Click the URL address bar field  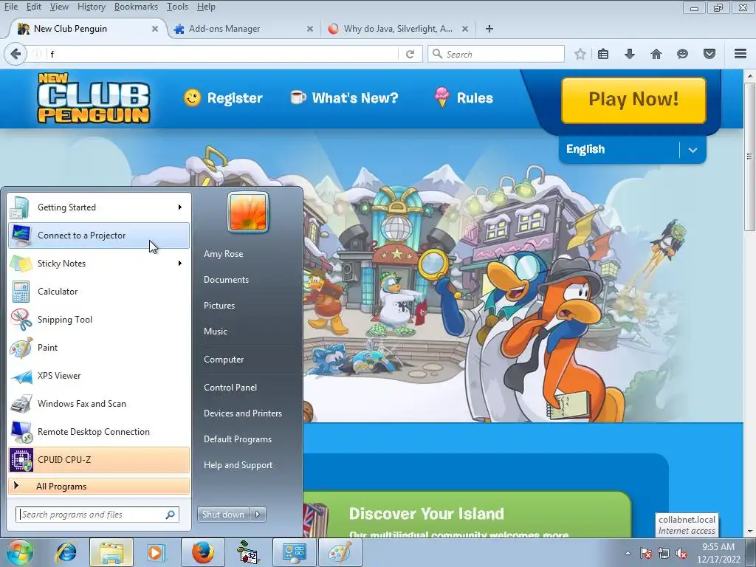(221, 54)
